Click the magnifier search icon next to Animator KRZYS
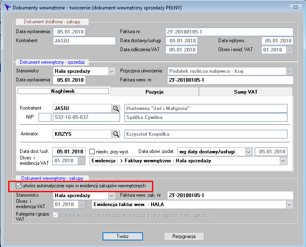 pyautogui.click(x=116, y=134)
